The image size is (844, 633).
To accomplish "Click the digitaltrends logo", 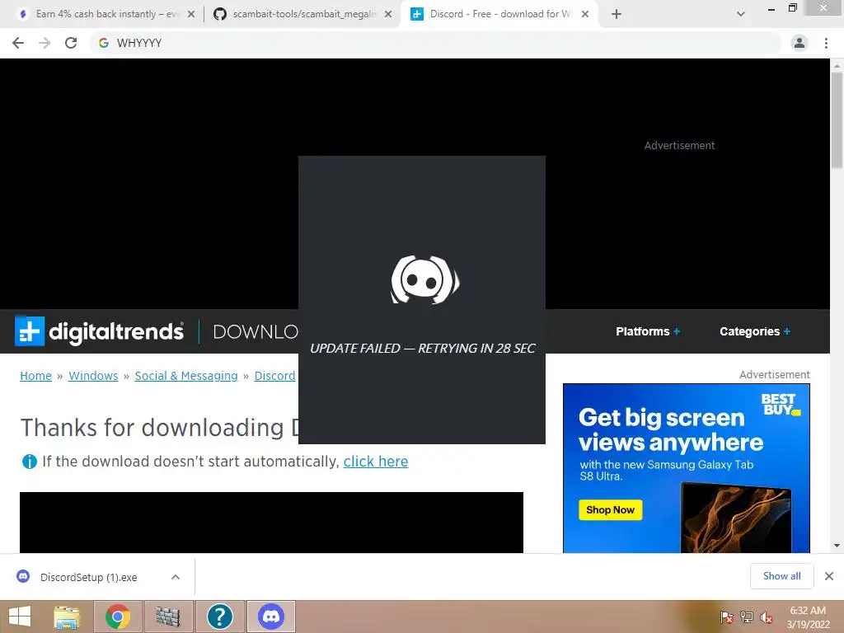I will 100,331.
